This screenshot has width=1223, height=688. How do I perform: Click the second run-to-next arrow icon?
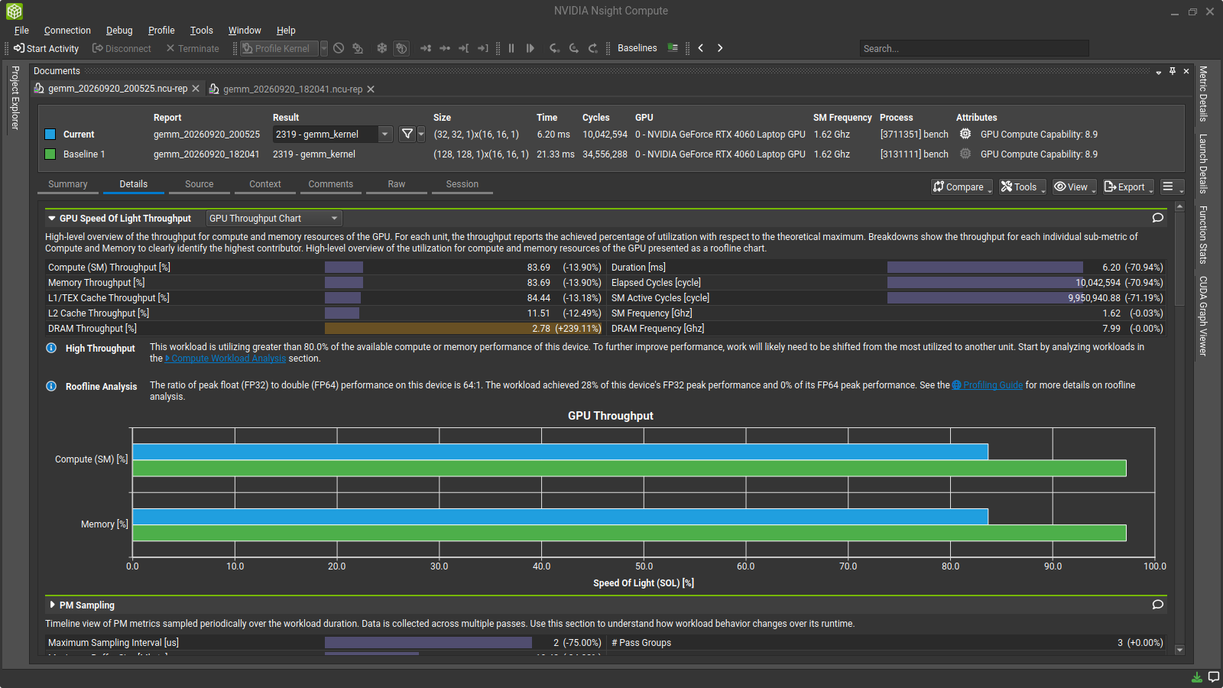pos(445,48)
